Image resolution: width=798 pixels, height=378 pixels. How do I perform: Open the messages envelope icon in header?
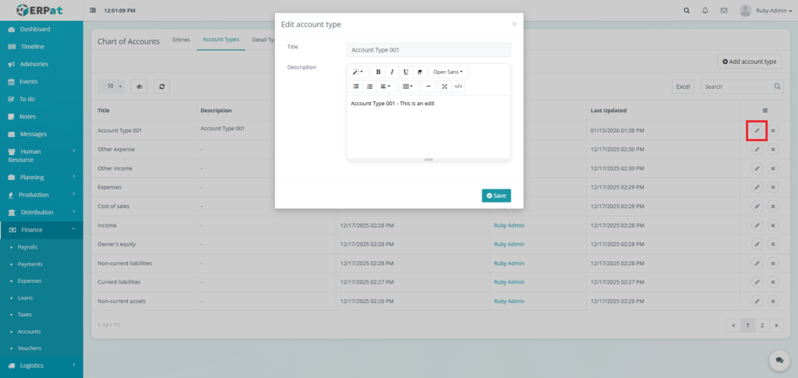tap(724, 10)
